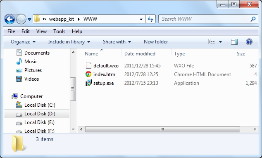
Task: Open the Share with menu button
Action: click(117, 42)
